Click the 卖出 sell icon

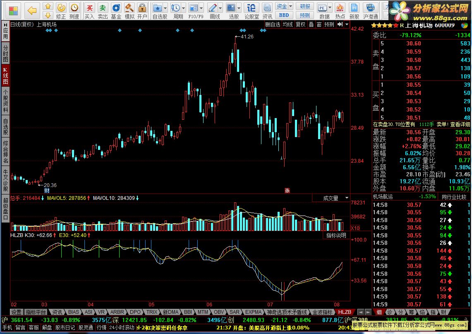pos(103,11)
